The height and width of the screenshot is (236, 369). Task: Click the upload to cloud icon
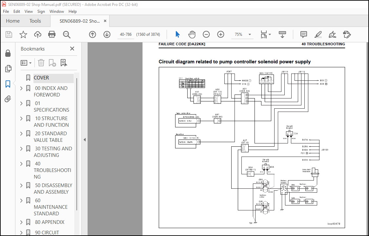pyautogui.click(x=37, y=34)
